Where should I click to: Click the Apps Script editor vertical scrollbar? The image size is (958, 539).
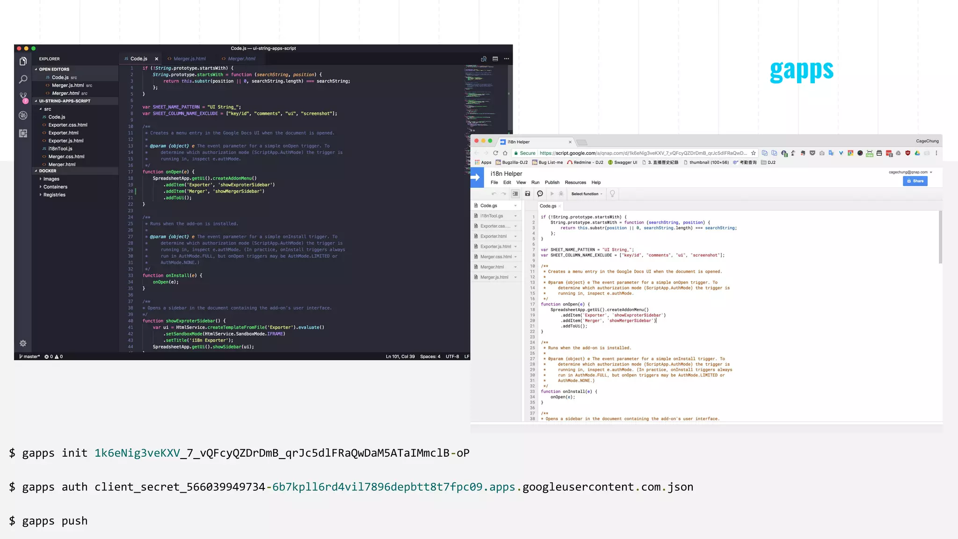tap(940, 237)
